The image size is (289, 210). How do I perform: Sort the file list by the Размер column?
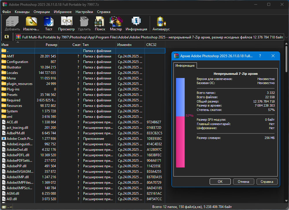[x=47, y=45]
